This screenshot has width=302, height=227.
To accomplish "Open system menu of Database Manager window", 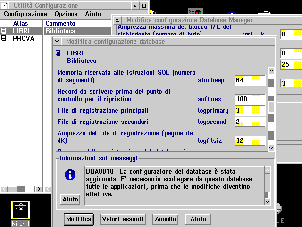I will click(117, 20).
